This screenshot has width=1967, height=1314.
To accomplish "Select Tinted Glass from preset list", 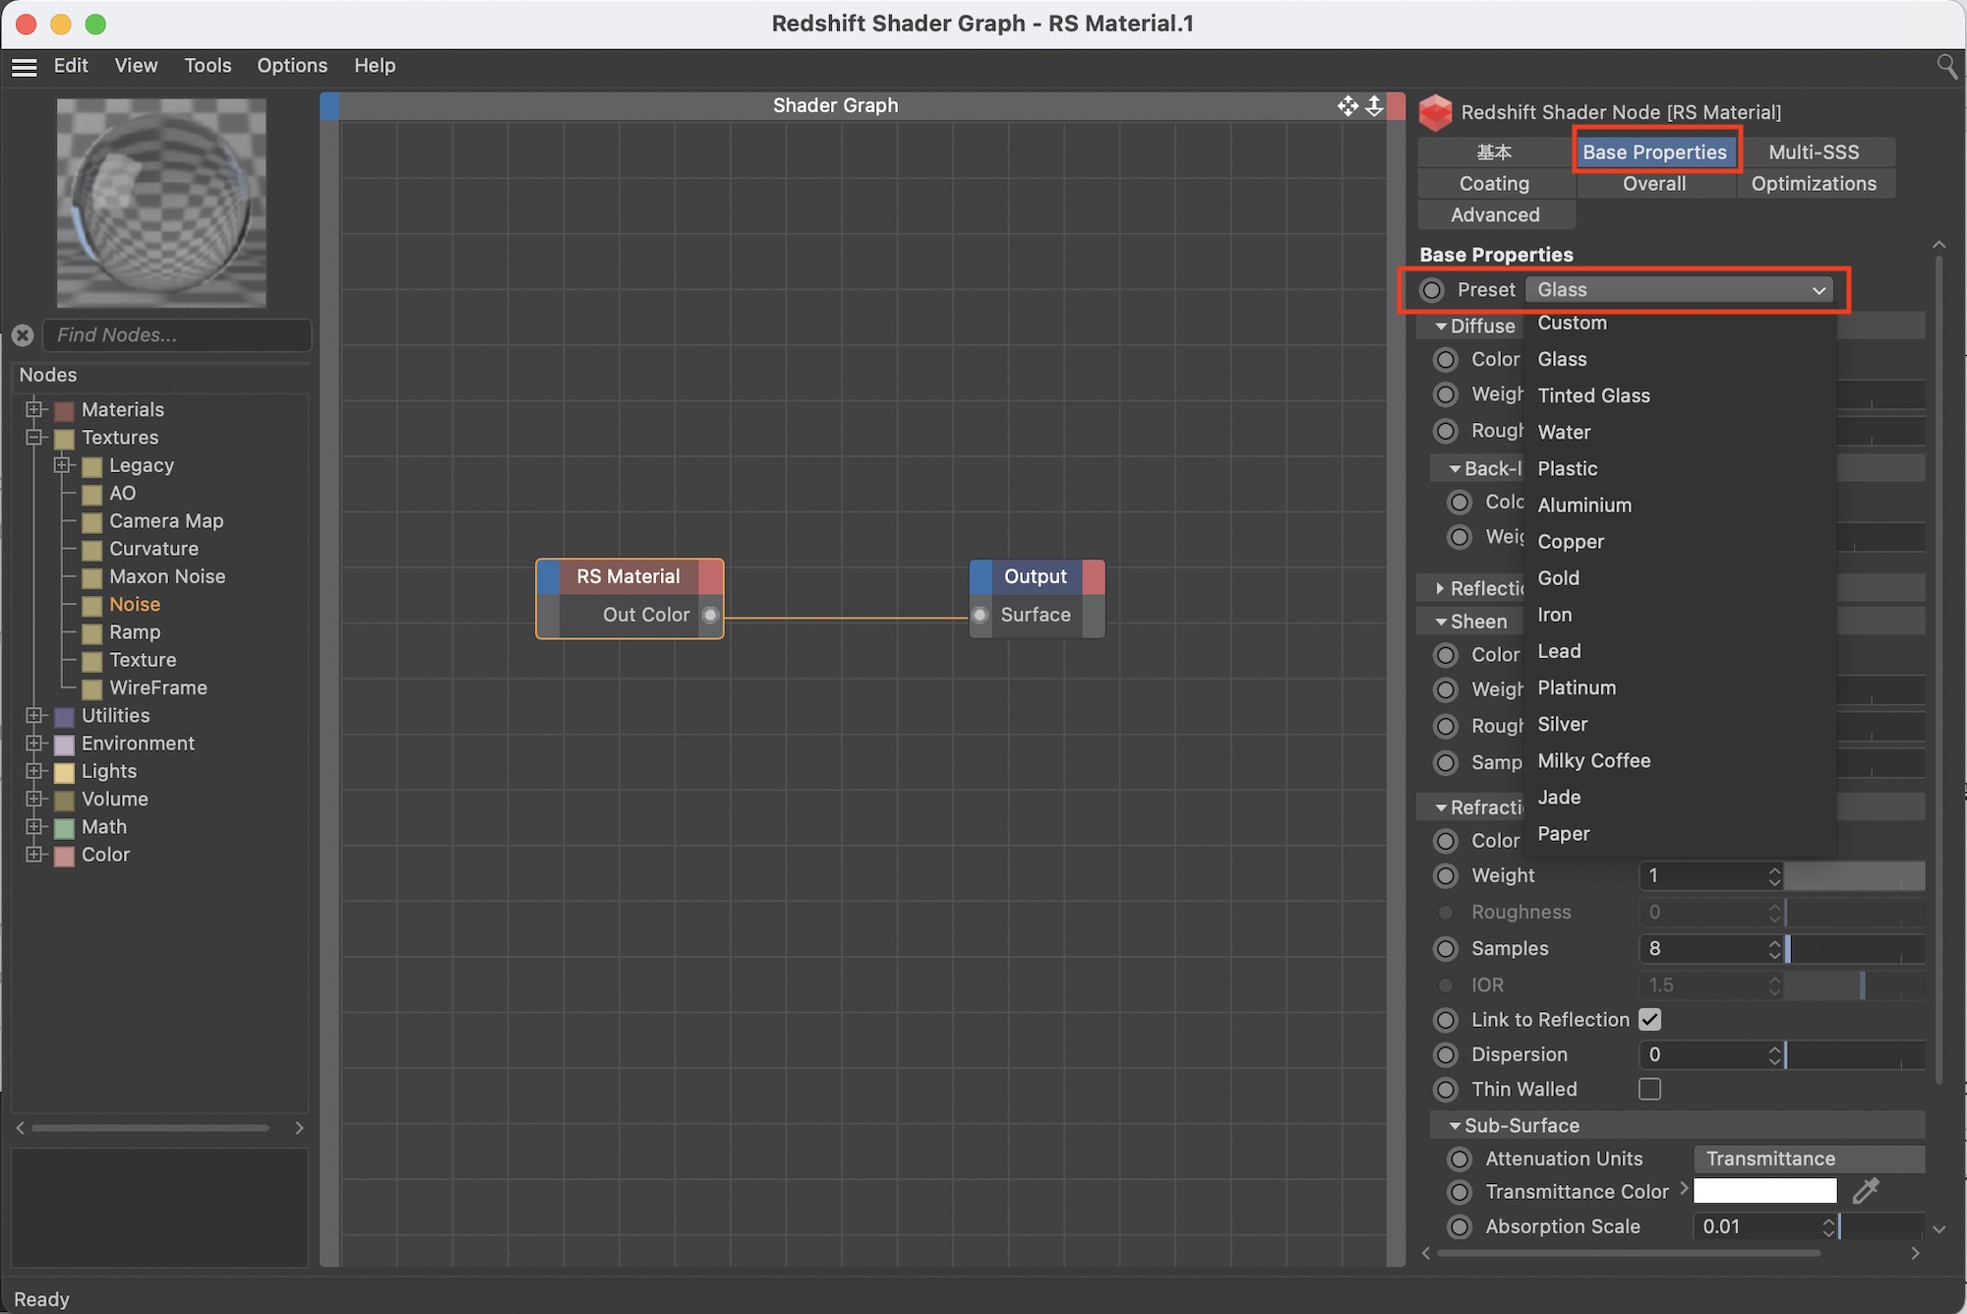I will pos(1593,395).
